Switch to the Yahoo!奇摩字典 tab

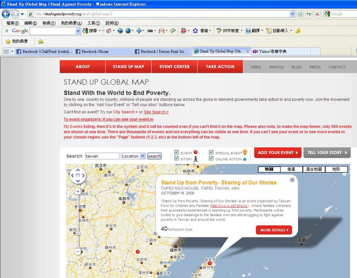pos(281,52)
